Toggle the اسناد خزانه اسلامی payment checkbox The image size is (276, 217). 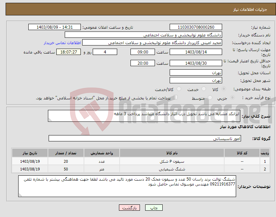[x=176, y=97]
